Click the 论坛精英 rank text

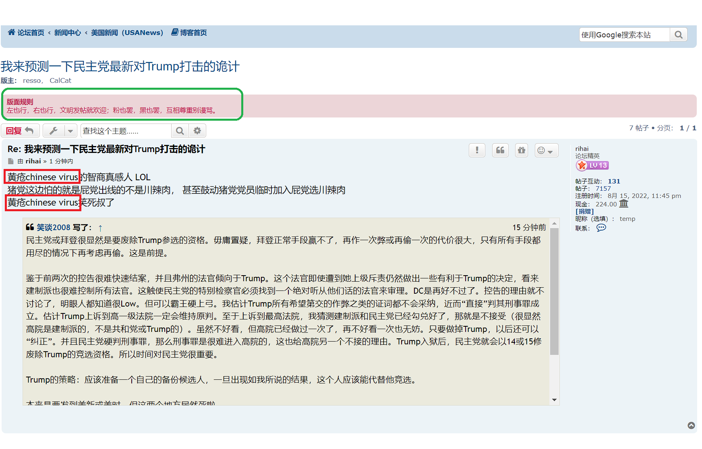coord(587,156)
